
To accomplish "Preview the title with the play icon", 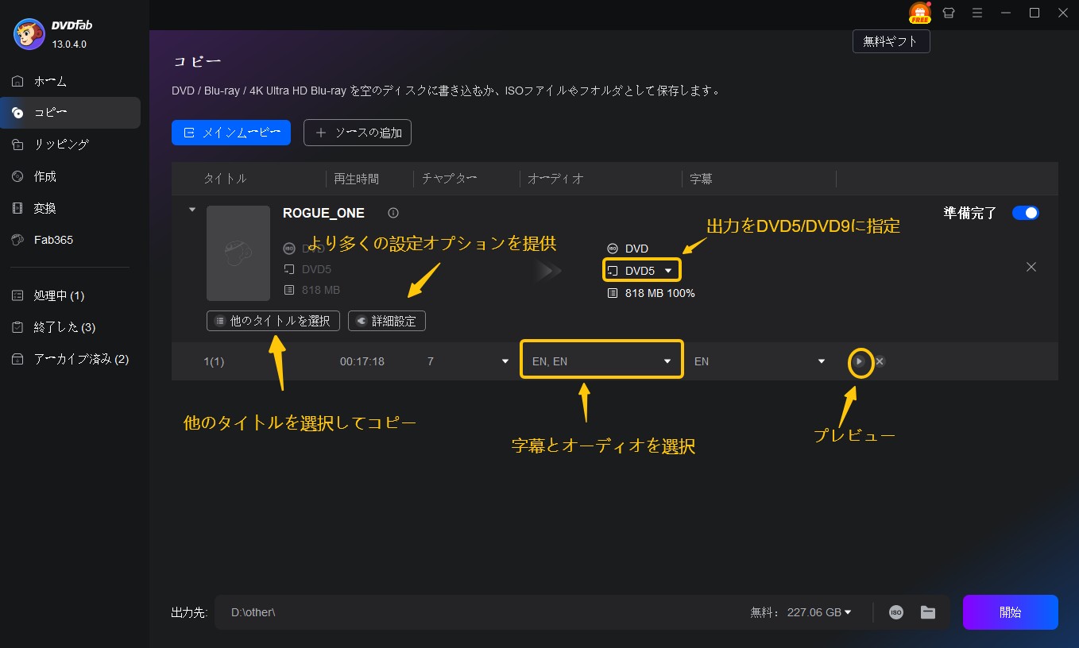I will 859,361.
